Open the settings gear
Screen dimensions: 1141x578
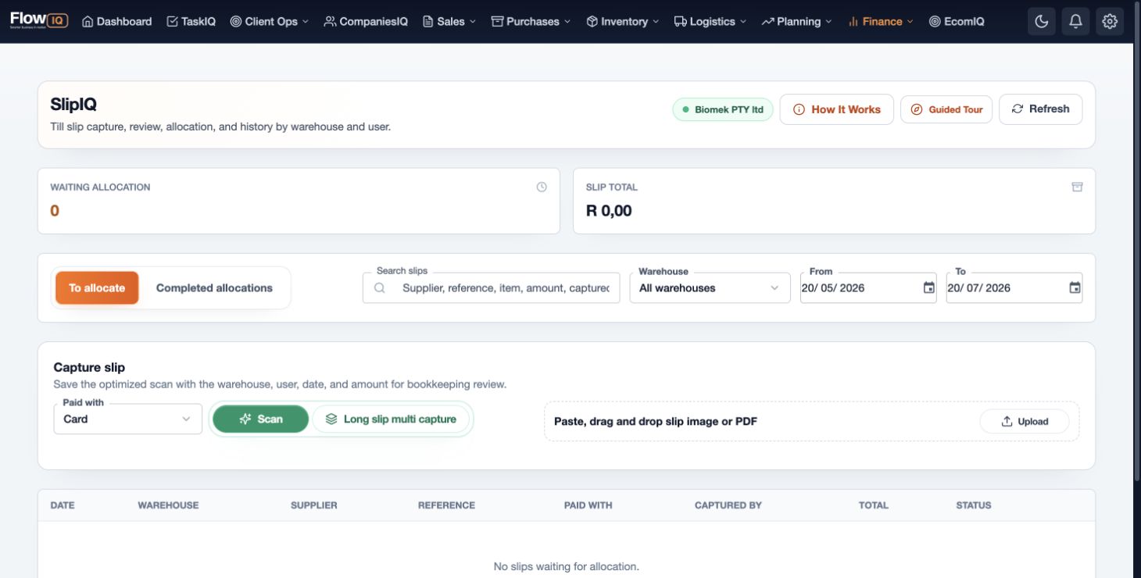point(1110,22)
